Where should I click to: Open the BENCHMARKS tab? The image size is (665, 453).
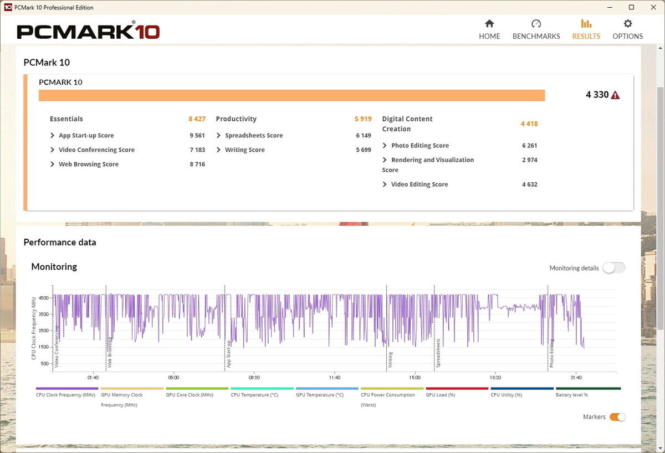(x=536, y=30)
